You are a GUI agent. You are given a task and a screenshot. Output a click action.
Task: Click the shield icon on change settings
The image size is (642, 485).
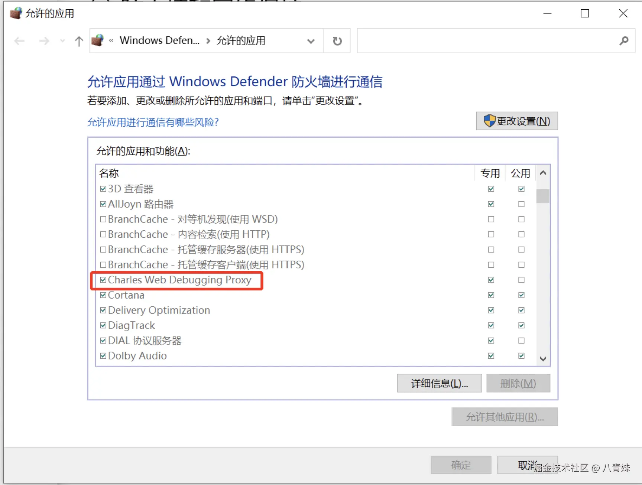point(489,121)
